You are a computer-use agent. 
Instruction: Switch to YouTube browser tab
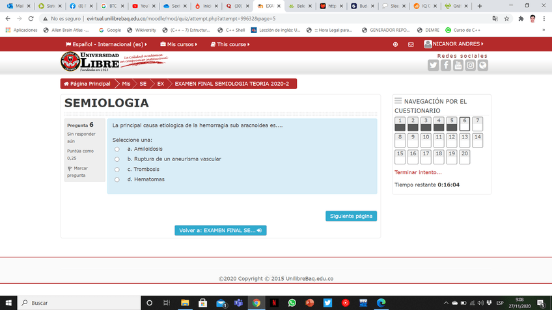click(x=144, y=6)
